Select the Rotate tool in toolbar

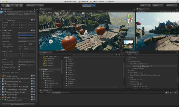12,5
